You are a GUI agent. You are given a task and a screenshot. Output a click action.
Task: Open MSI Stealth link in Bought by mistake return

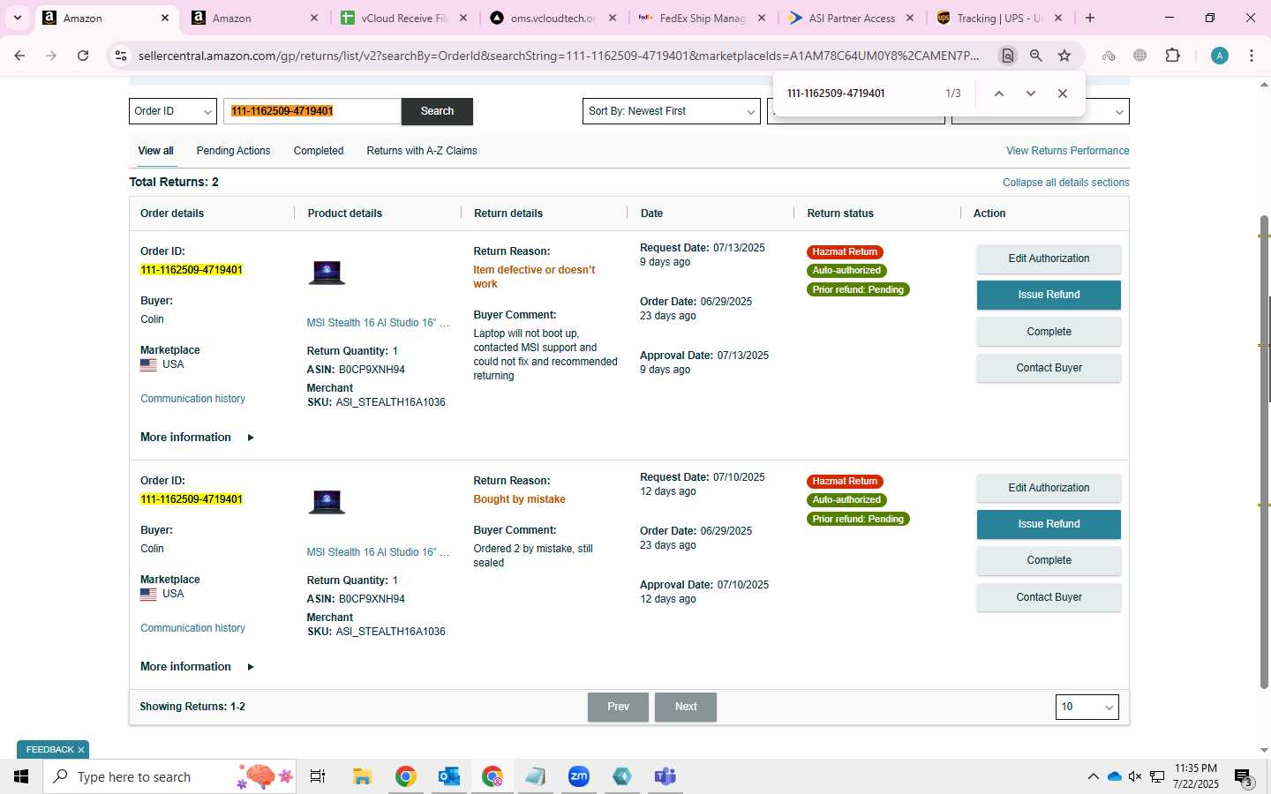[378, 552]
